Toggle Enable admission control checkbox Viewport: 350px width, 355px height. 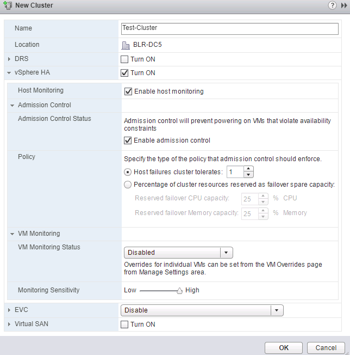click(128, 140)
